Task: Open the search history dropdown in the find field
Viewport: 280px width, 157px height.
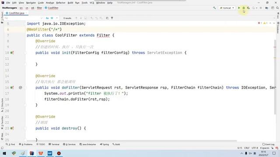Action: (x=7, y=18)
